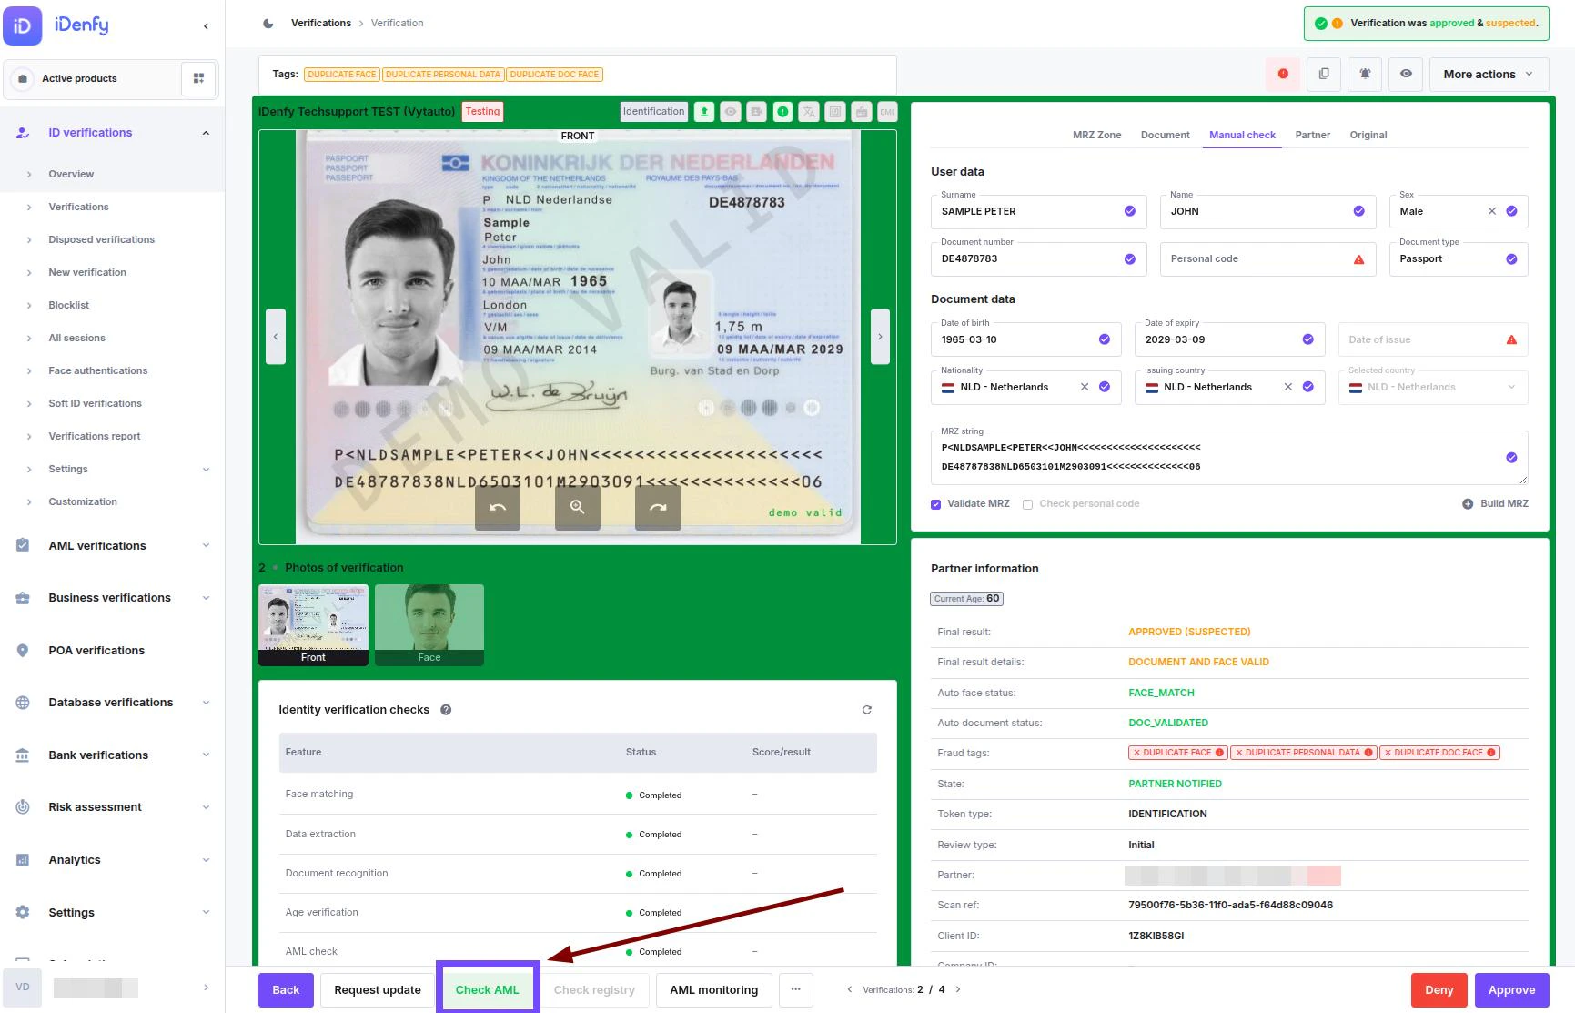
Task: Open the ellipsis more options button
Action: tap(795, 990)
